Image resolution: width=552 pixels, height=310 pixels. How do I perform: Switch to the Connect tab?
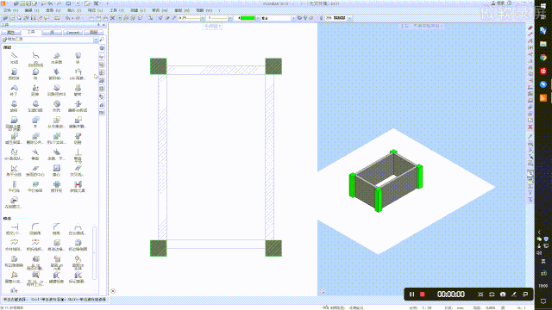pyautogui.click(x=72, y=33)
